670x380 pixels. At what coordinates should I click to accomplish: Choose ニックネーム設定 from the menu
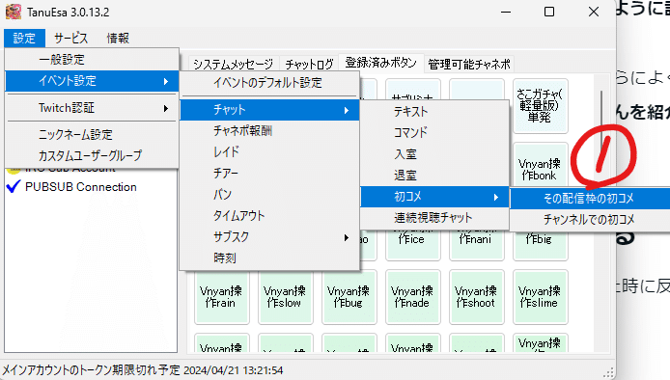pos(92,134)
